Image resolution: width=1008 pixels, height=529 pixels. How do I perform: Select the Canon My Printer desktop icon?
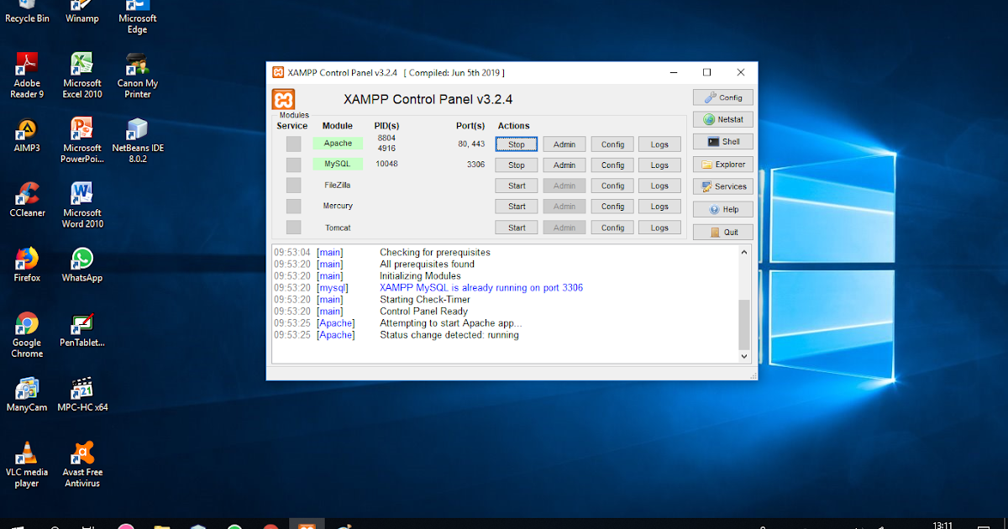pyautogui.click(x=138, y=76)
